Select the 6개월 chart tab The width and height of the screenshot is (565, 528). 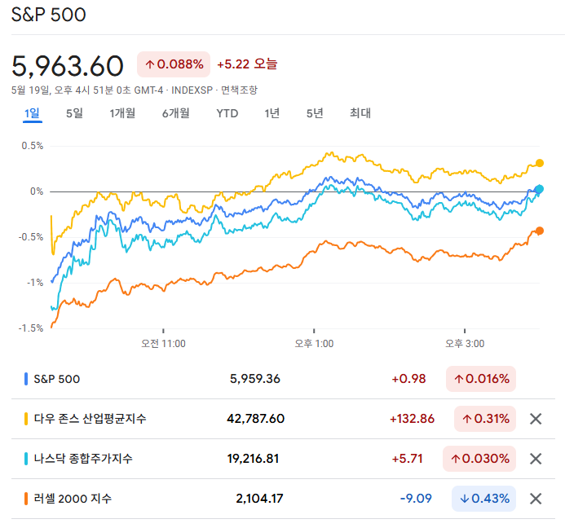176,113
